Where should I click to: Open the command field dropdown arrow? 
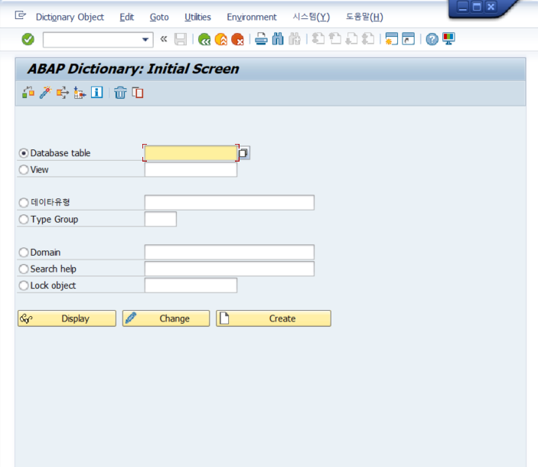coord(145,40)
